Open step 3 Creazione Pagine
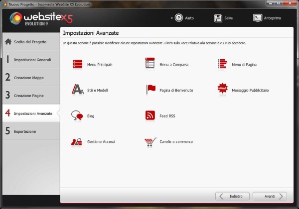 point(30,96)
